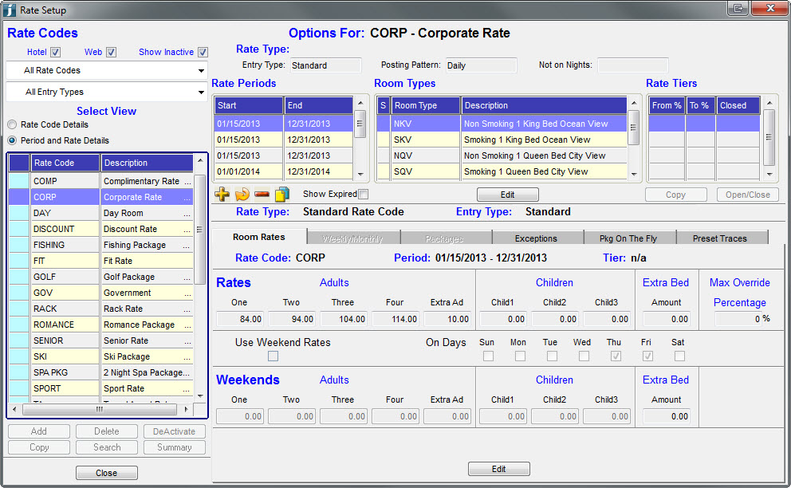The image size is (791, 488).
Task: Click the Rate Periods vertical scrollbar thumb
Action: (360, 124)
